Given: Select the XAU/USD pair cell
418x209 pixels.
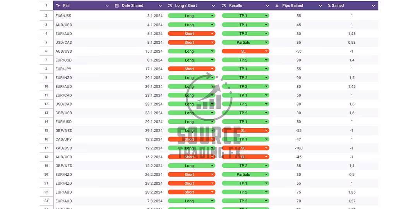Looking at the screenshot, I should coord(63,148).
